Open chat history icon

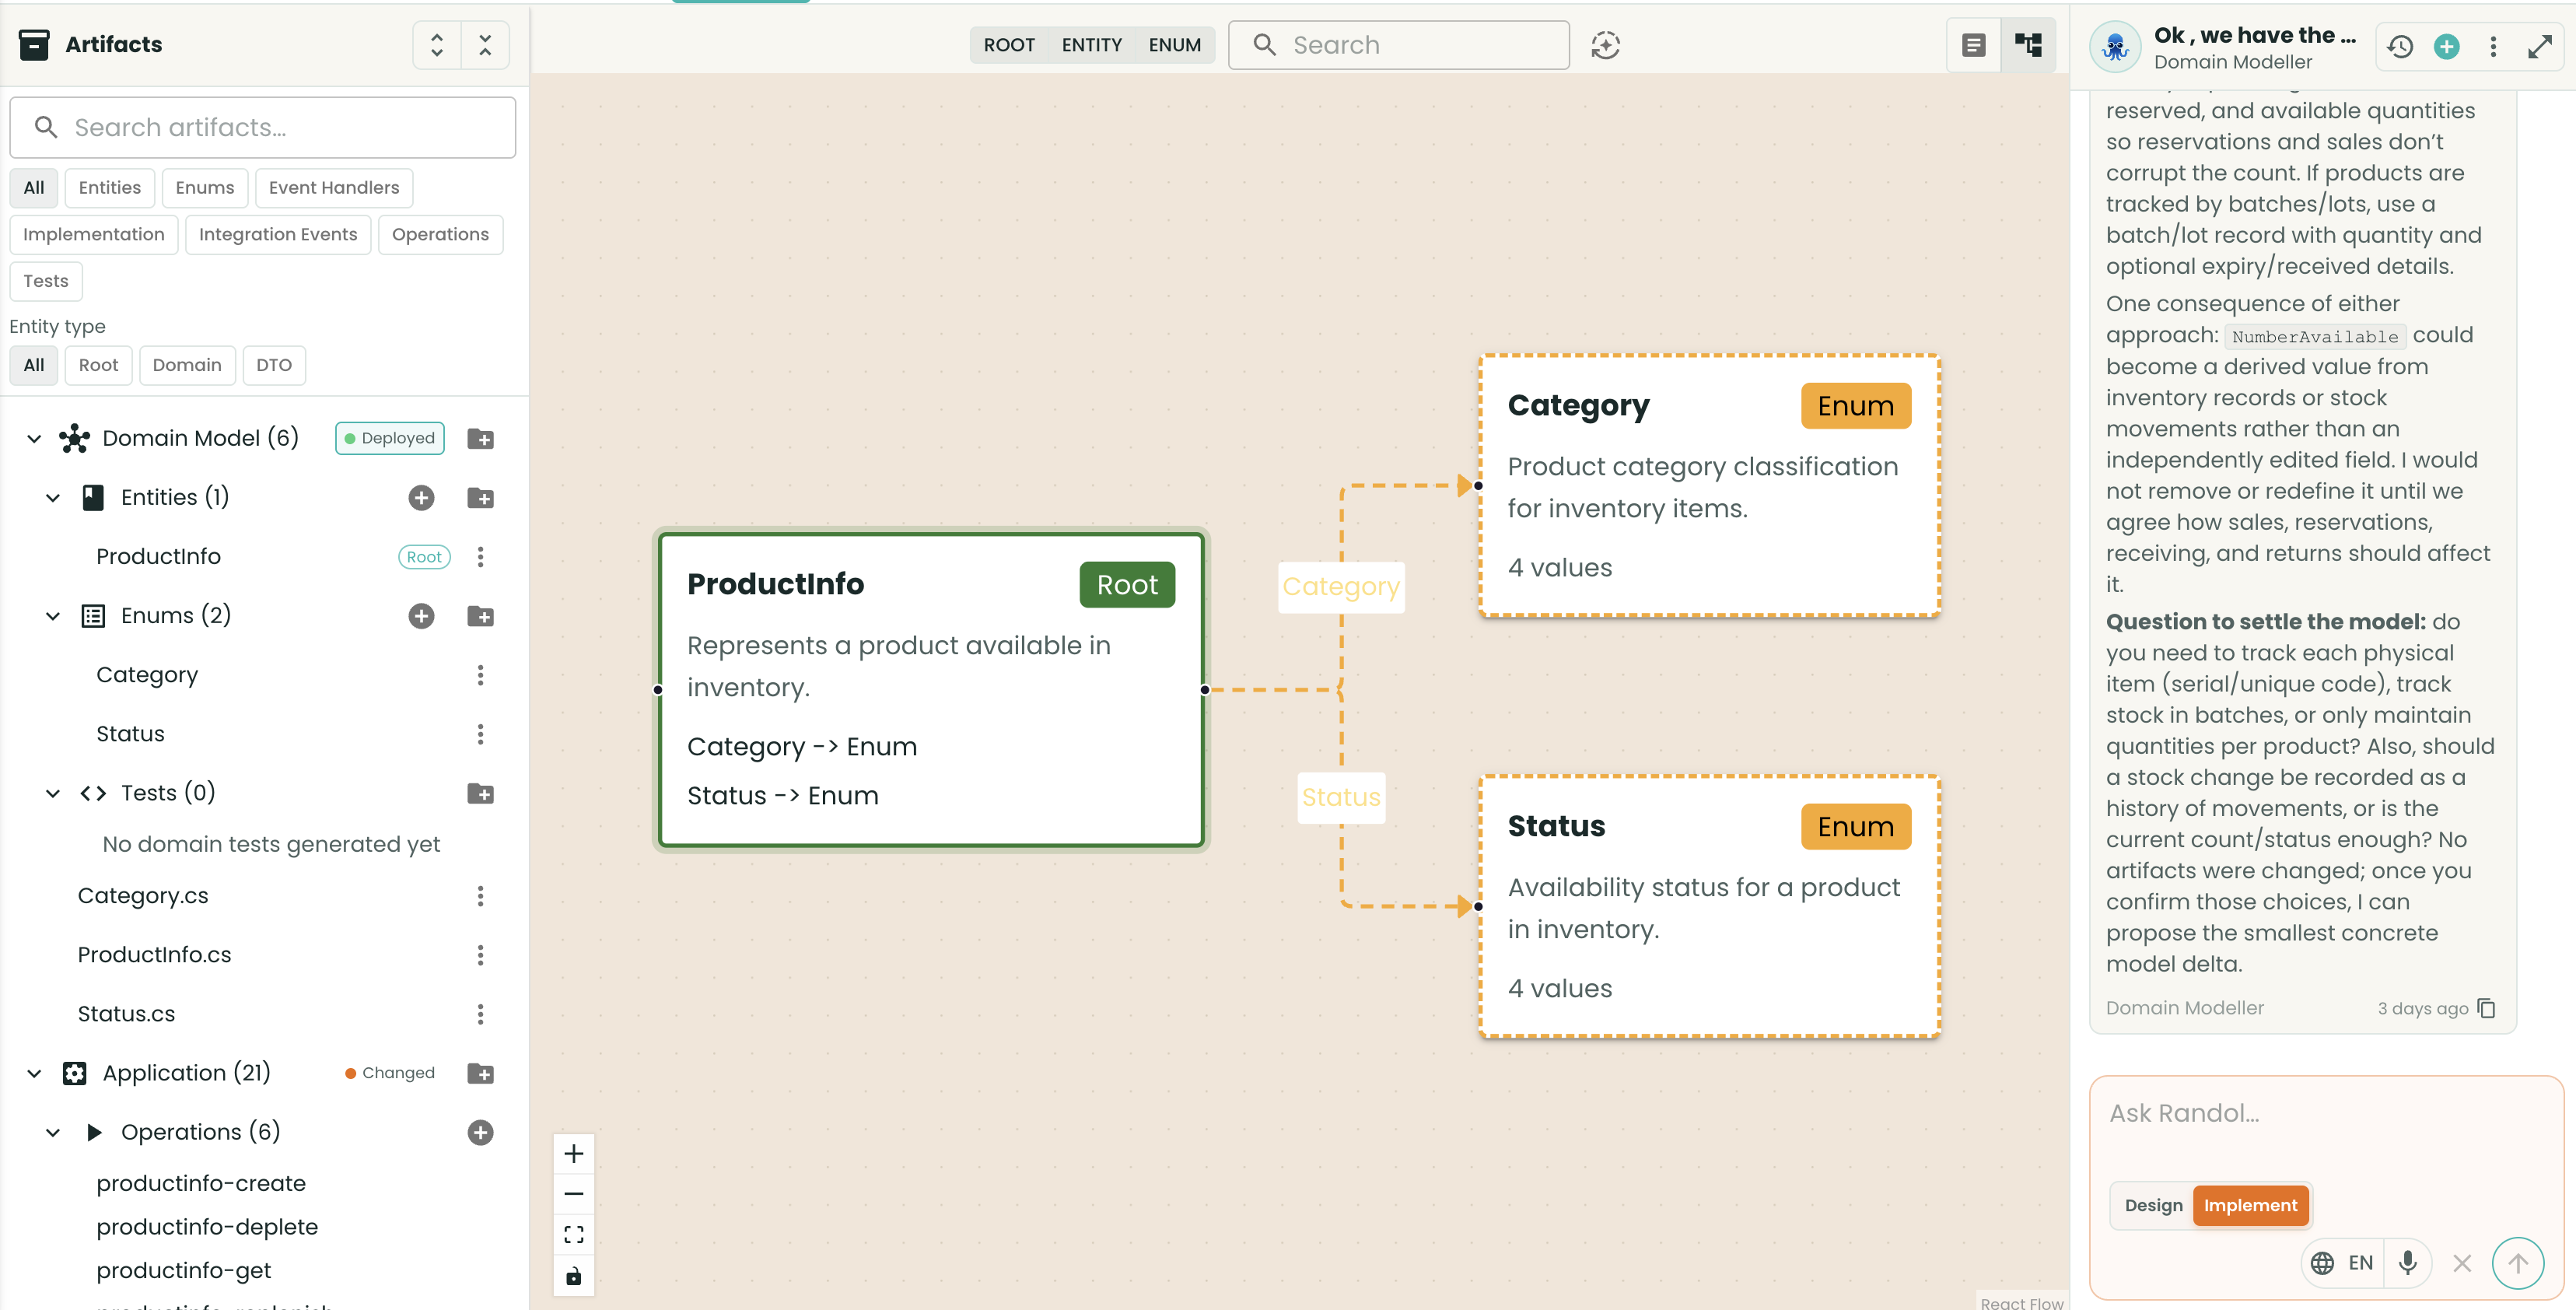pos(2400,46)
